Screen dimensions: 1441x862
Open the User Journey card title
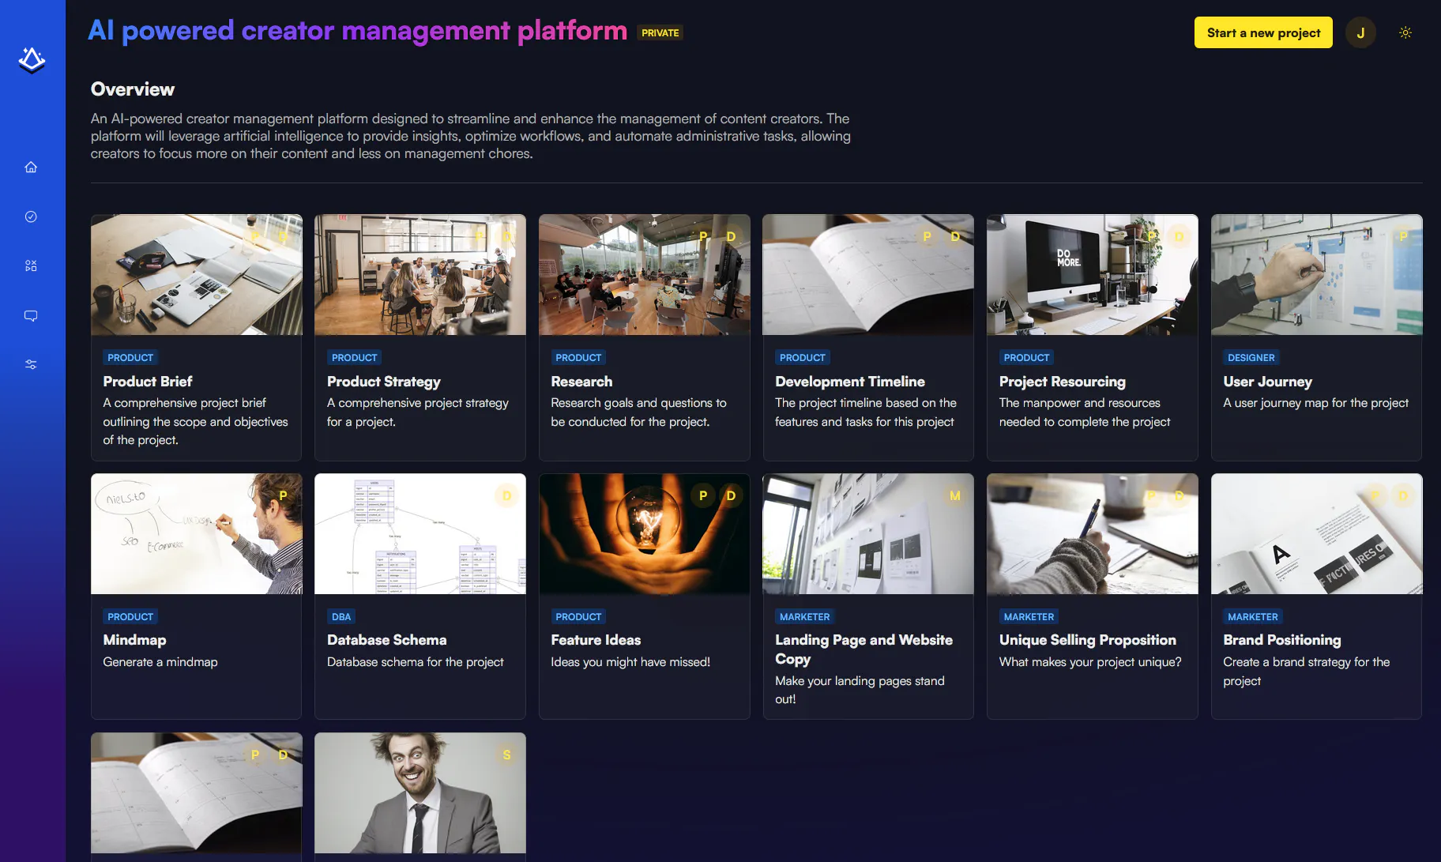pyautogui.click(x=1268, y=382)
